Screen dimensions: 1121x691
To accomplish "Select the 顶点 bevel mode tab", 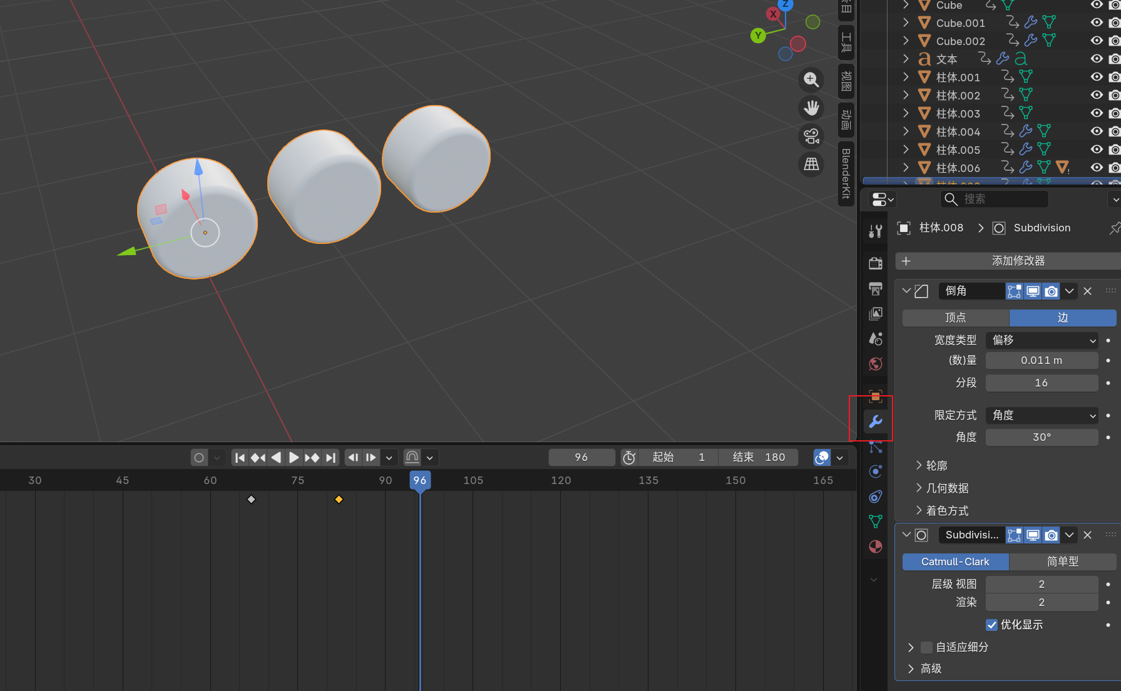I will coord(955,318).
